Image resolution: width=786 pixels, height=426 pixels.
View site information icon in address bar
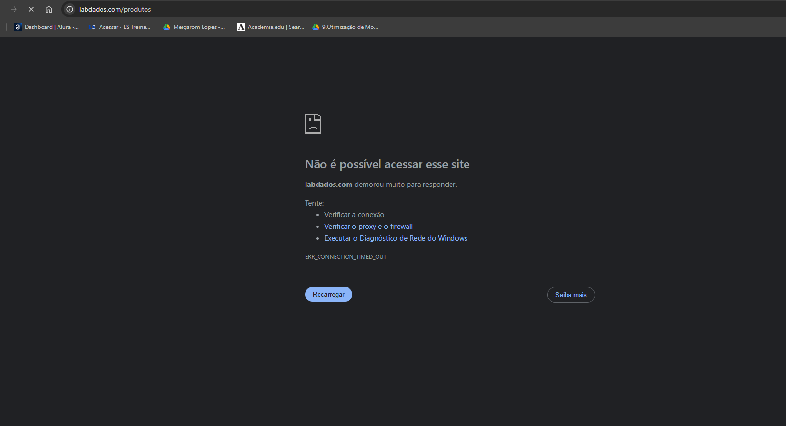pyautogui.click(x=70, y=9)
